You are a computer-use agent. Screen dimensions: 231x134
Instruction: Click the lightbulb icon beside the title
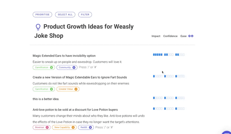point(38,27)
